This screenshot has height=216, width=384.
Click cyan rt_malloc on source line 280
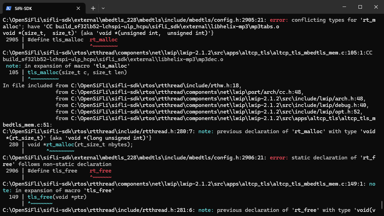pyautogui.click(x=60, y=145)
